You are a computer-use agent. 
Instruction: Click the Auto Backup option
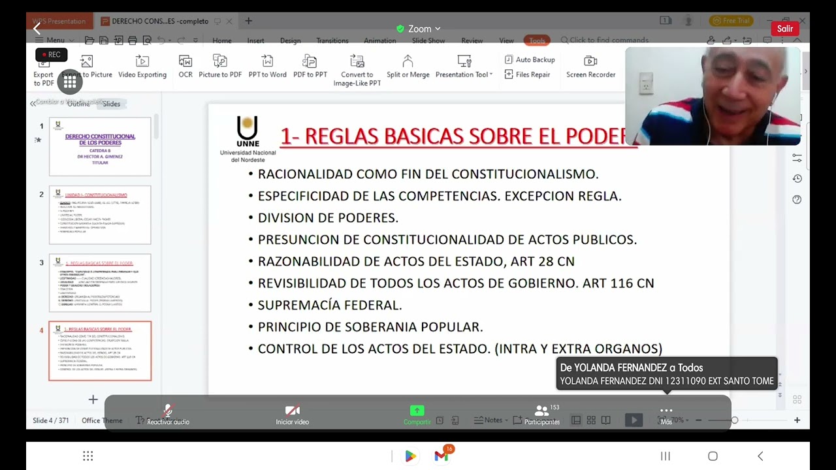click(530, 59)
